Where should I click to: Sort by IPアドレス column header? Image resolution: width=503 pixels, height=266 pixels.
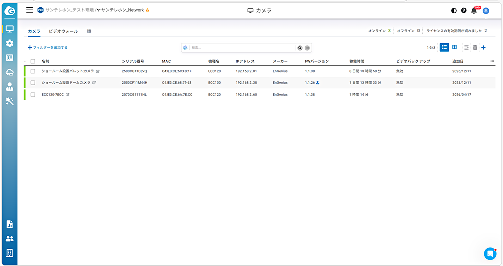tap(245, 61)
